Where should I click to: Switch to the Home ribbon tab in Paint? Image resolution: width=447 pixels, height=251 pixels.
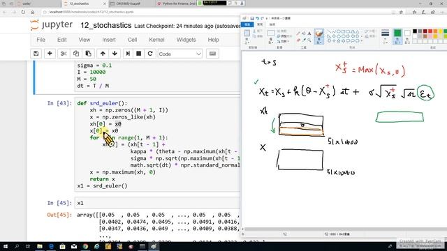point(260,24)
